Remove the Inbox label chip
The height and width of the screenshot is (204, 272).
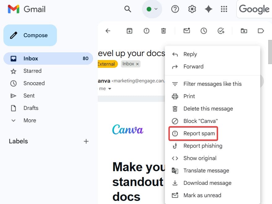(137, 64)
